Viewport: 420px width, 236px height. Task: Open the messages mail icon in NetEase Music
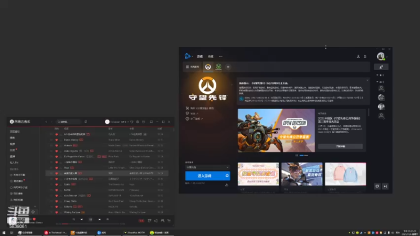coord(143,122)
